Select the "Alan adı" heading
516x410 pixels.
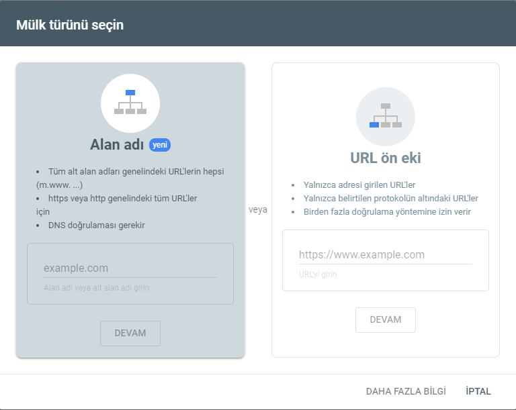118,145
